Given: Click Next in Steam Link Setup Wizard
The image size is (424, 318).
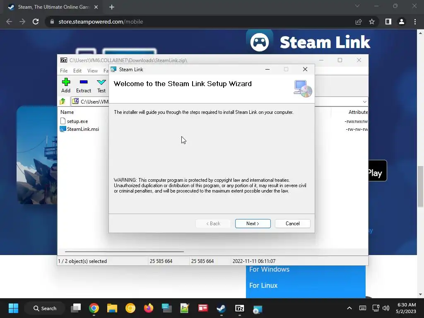Looking at the screenshot, I should [253, 224].
